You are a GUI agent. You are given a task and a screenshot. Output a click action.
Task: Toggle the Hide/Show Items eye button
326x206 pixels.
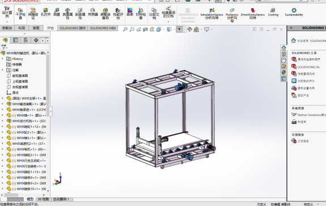pyautogui.click(x=179, y=29)
